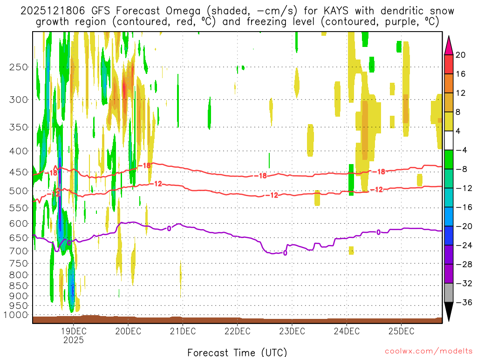477x357 pixels.
Task: Select the 21DEC date label
Action: (x=183, y=331)
